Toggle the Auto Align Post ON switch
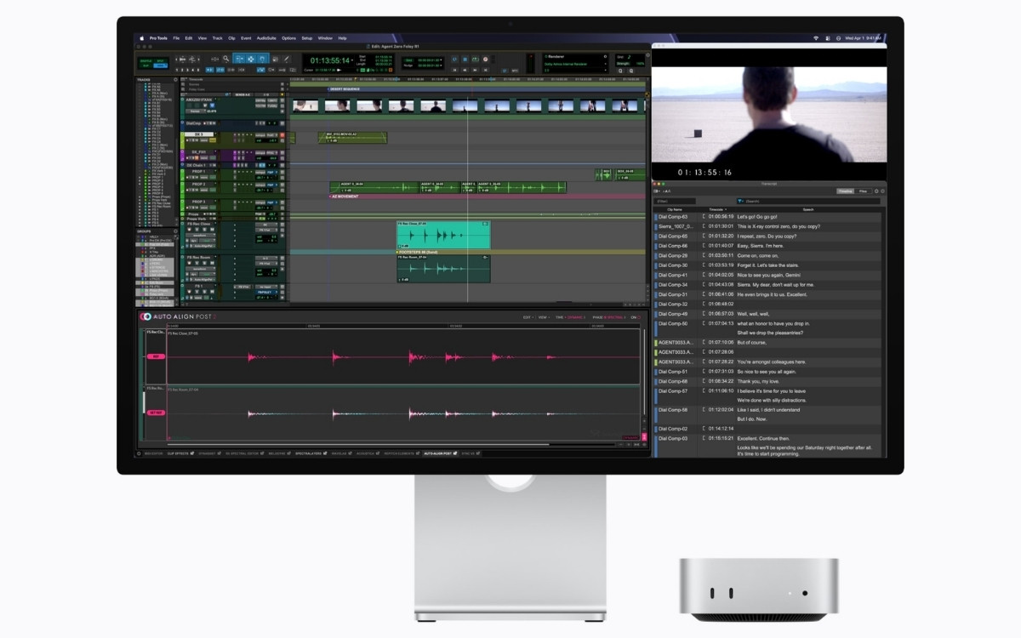This screenshot has height=638, width=1021. [x=637, y=317]
